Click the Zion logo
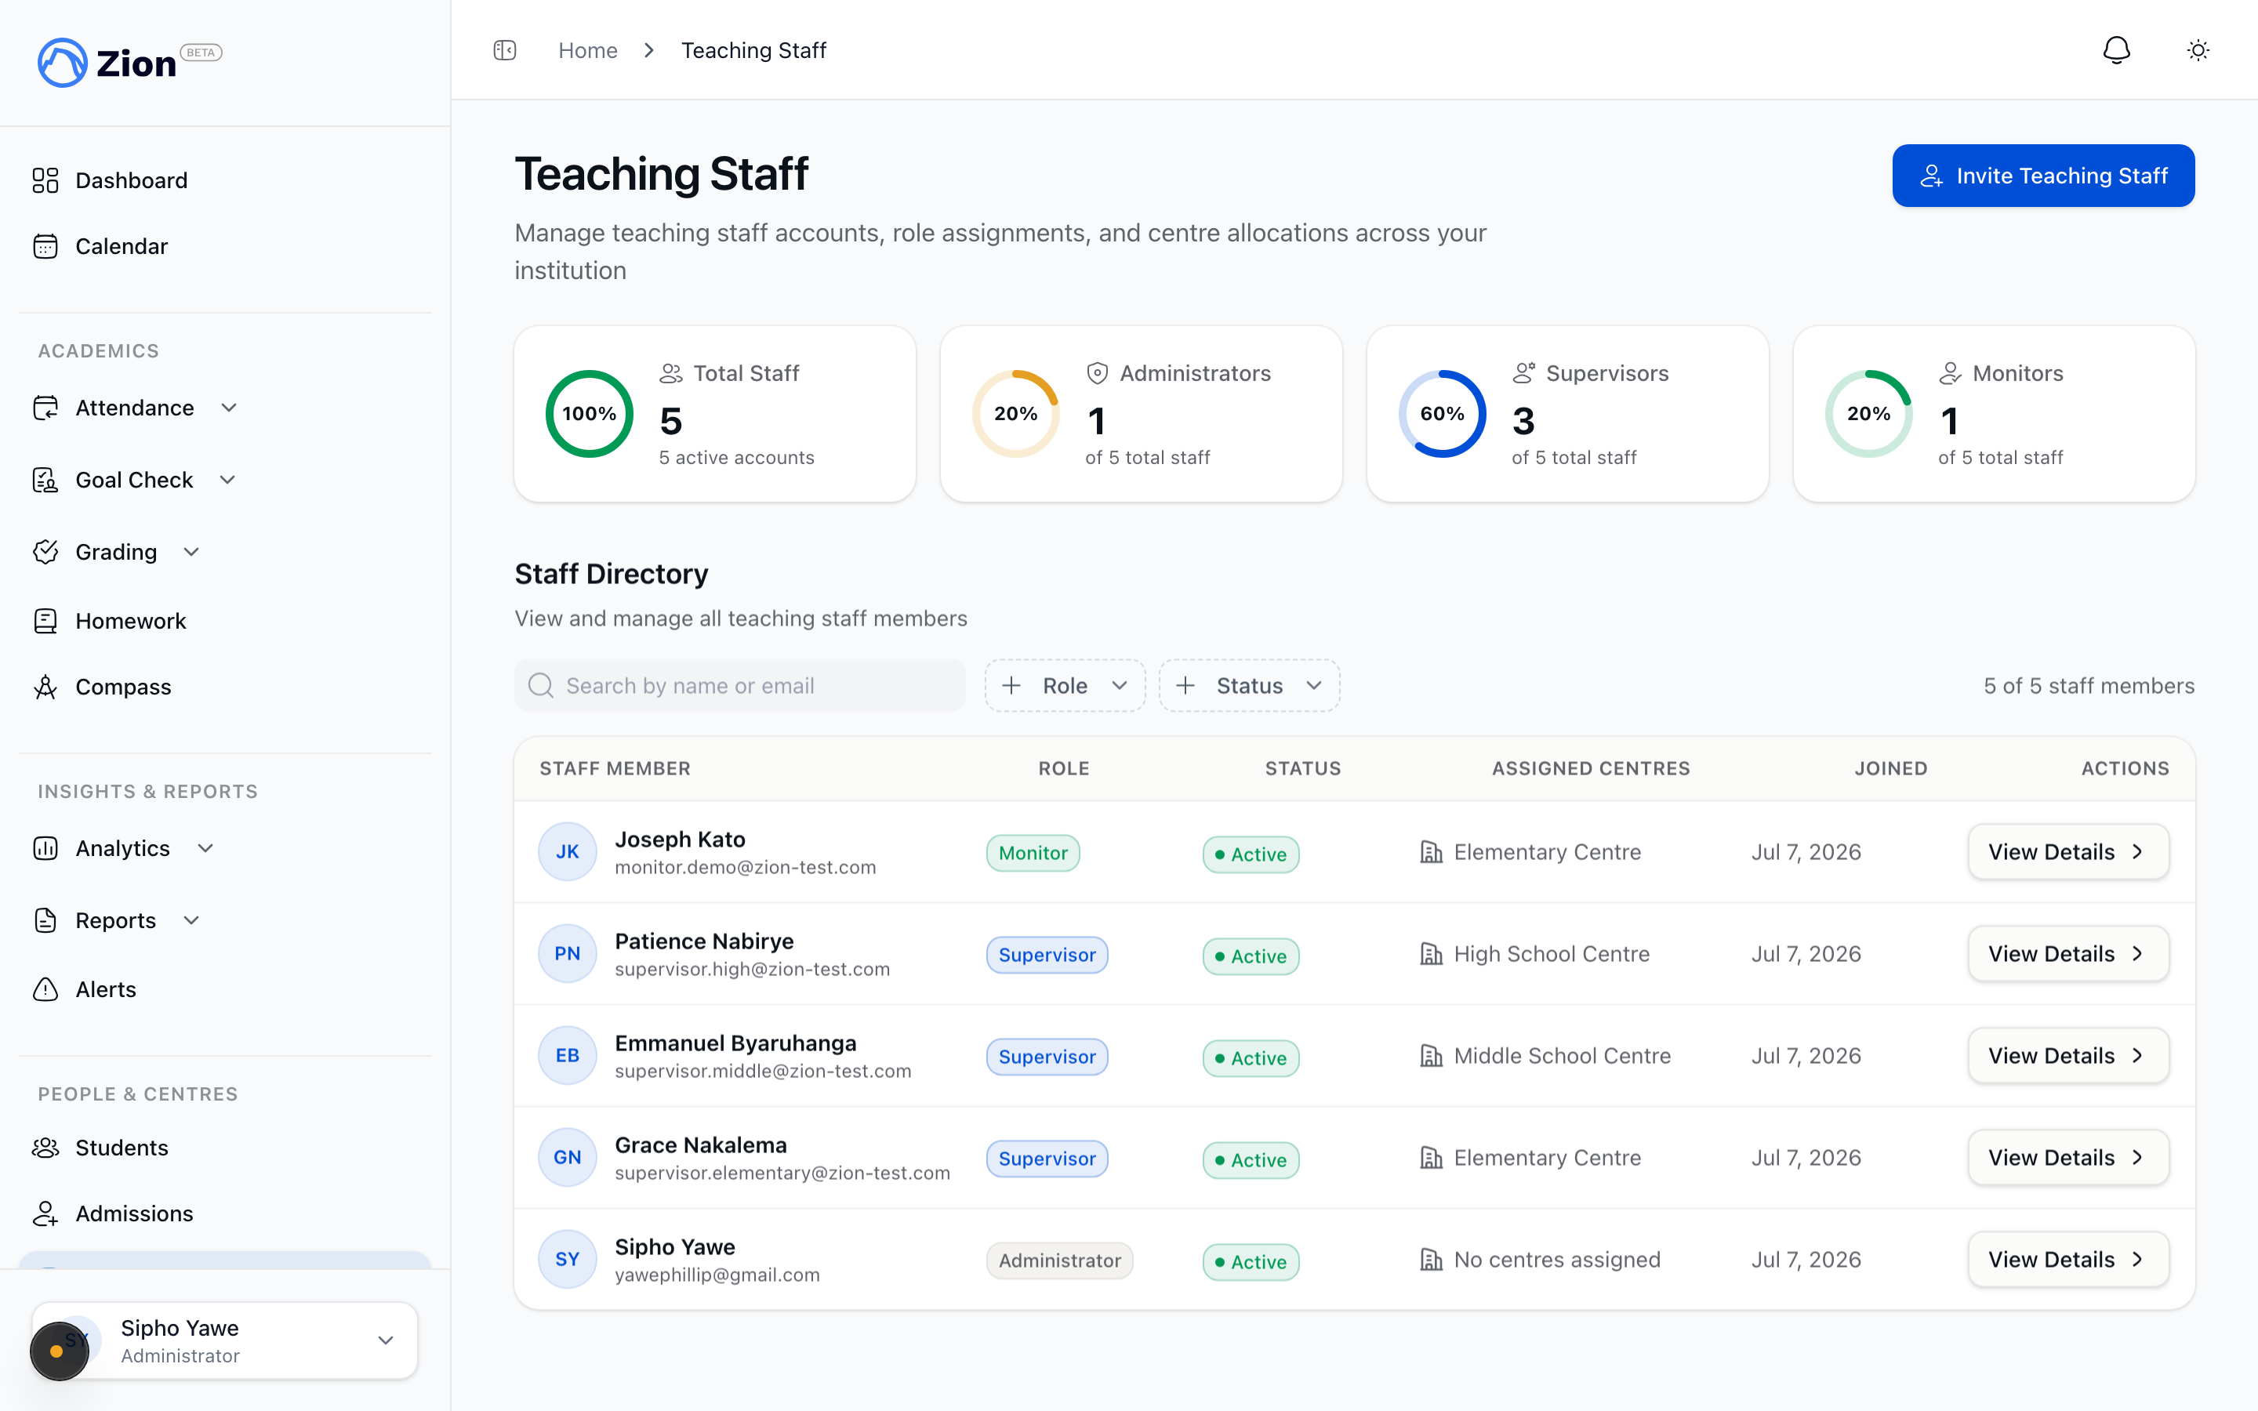 pyautogui.click(x=107, y=63)
